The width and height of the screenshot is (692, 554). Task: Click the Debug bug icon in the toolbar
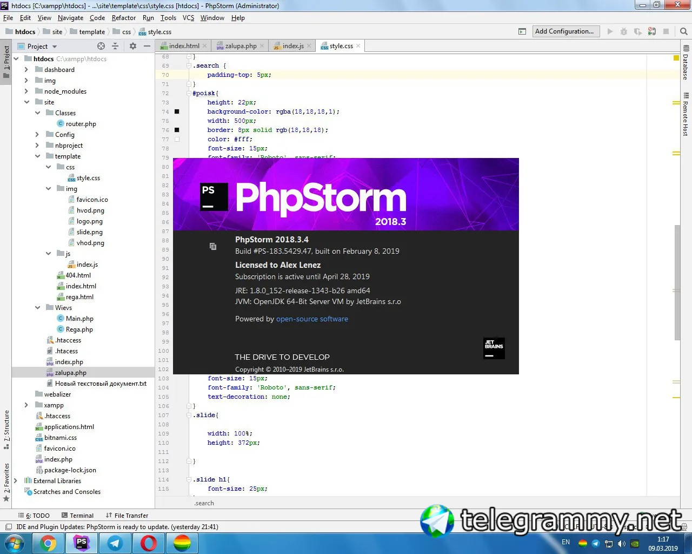click(624, 31)
